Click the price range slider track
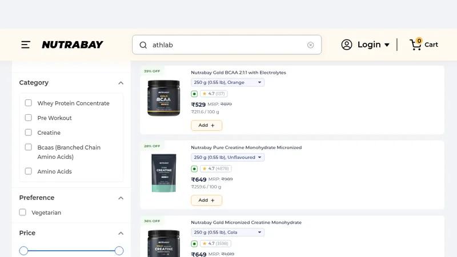 click(71, 251)
